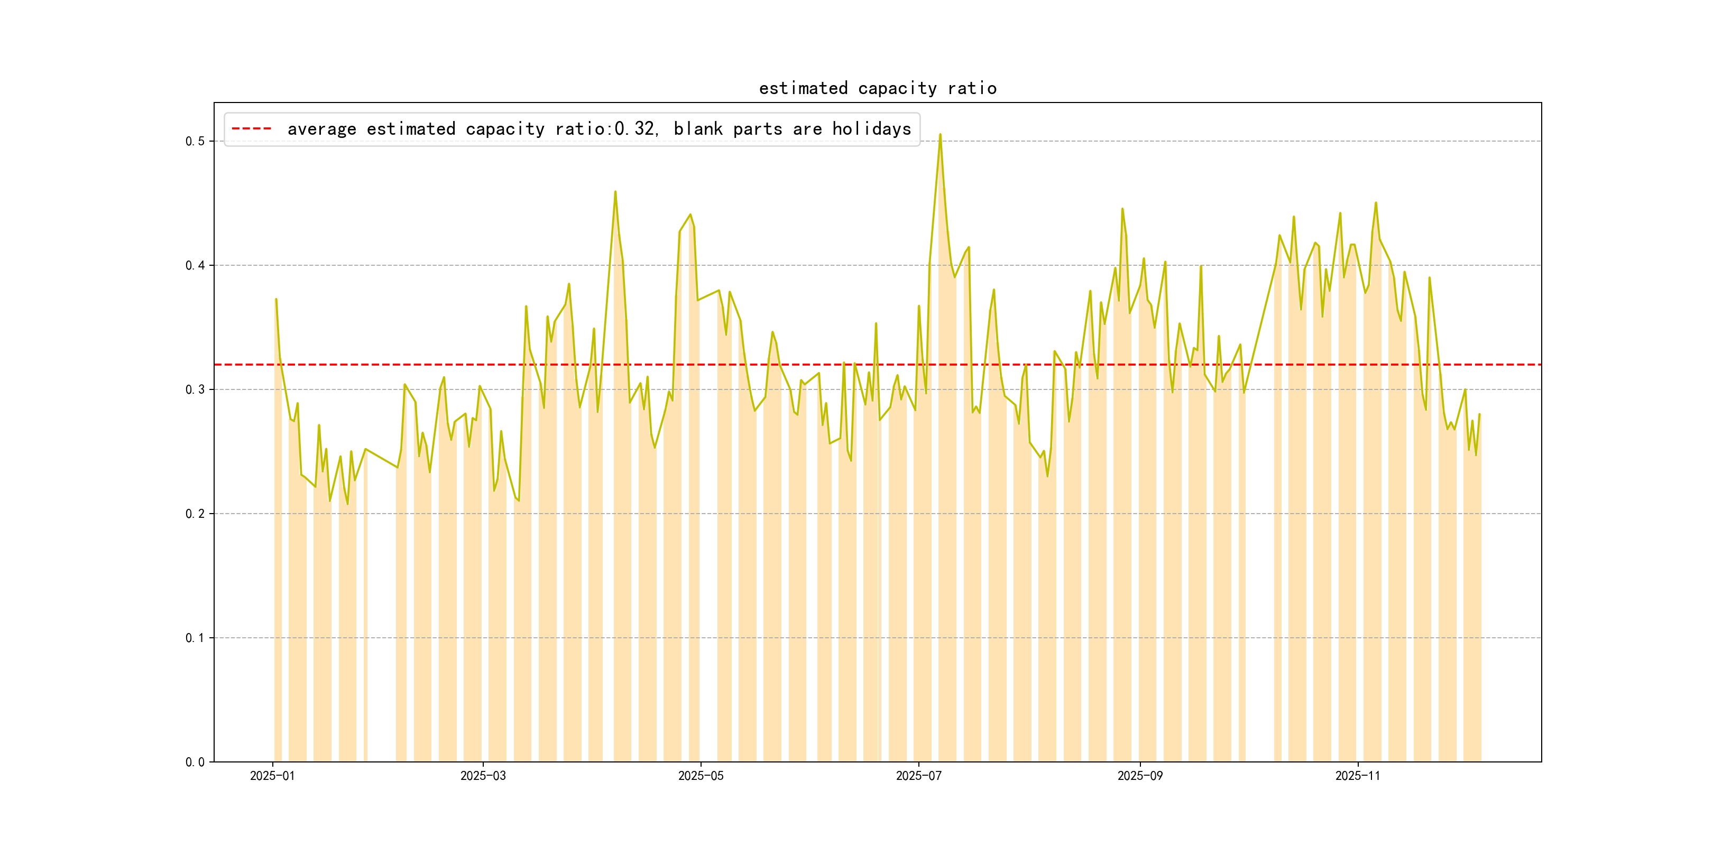Click the 0.3 y-axis tick label
This screenshot has height=856, width=1713.
click(195, 389)
